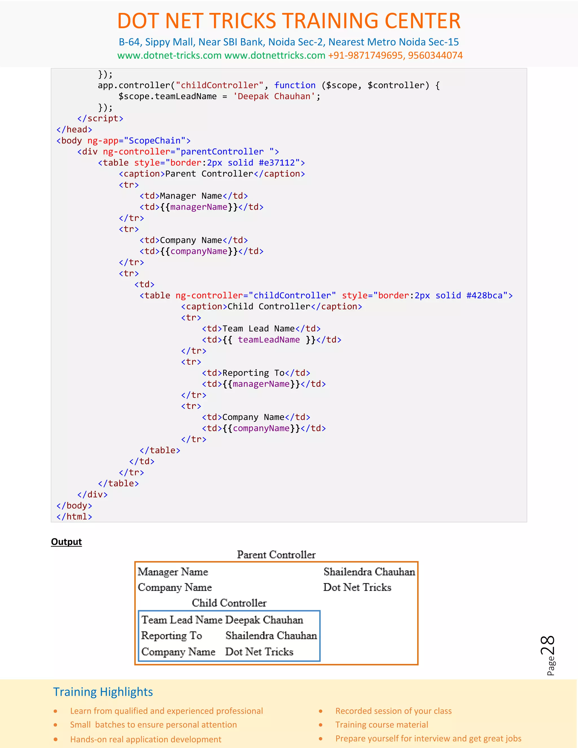
Task: Click the #428bca color value in code
Action: click(x=484, y=296)
